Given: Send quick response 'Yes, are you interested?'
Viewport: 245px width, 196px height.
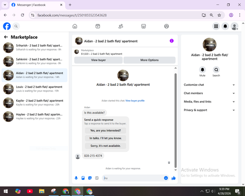Looking at the screenshot, I should click(105, 130).
